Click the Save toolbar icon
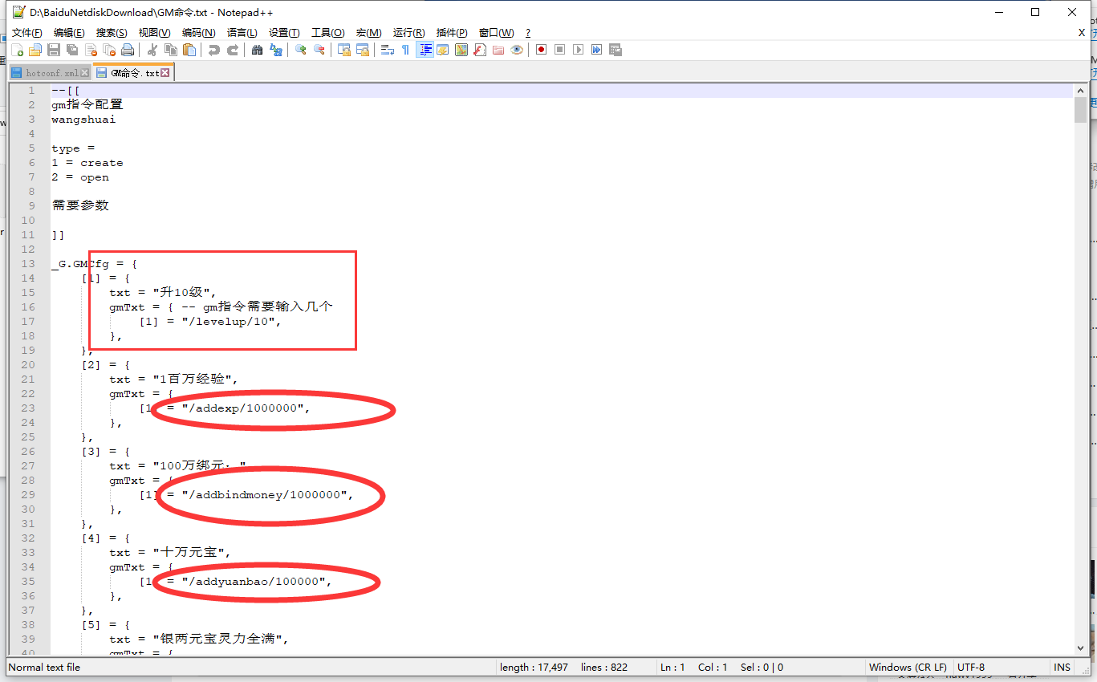1097x682 pixels. (x=54, y=50)
